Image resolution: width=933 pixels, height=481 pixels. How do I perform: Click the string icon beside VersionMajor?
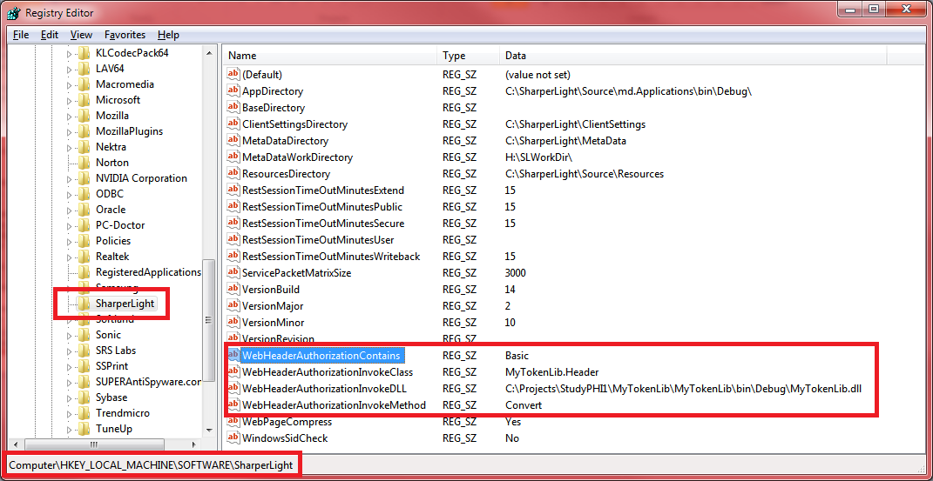[233, 306]
